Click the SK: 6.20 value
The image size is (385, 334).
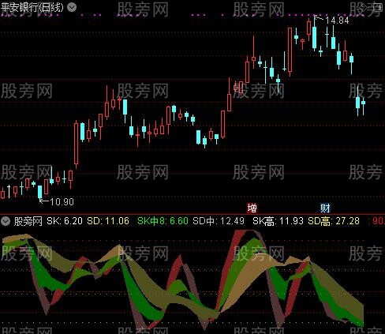click(65, 221)
